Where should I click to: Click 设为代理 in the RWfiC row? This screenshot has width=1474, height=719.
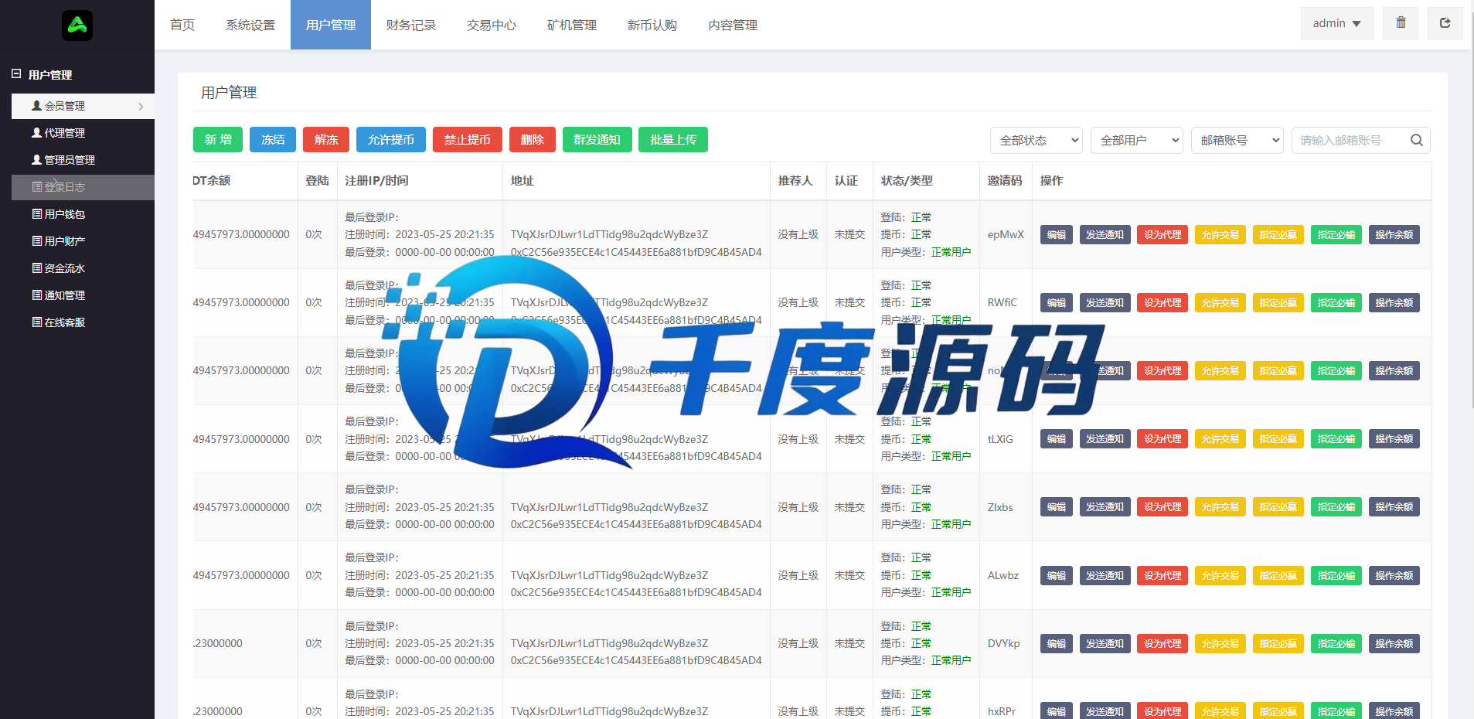coord(1163,303)
